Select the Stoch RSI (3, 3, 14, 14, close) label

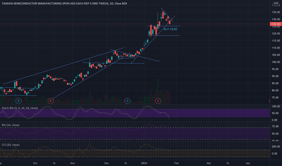[20, 108]
